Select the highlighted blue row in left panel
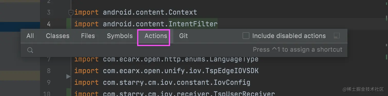 coord(20,27)
